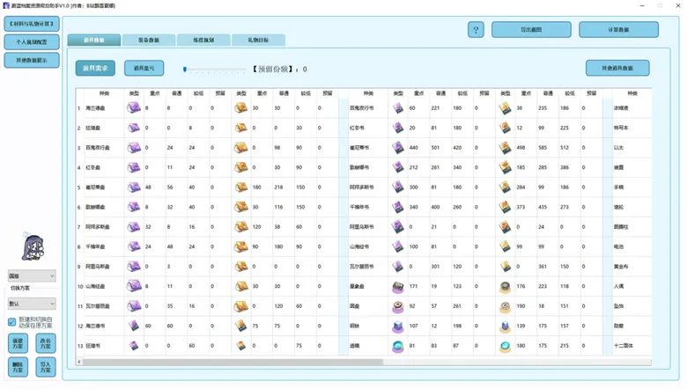Switch to the 礼物目标 tab
The height and width of the screenshot is (389, 687).
coord(258,40)
